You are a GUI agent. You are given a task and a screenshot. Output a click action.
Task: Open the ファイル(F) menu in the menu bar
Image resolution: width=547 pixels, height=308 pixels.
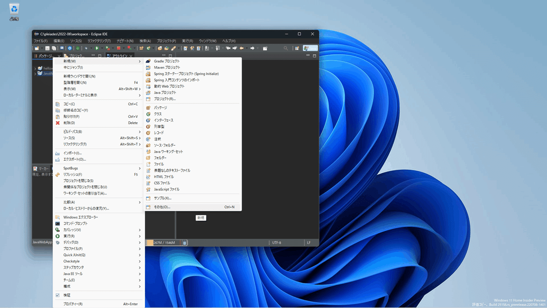tap(41, 41)
